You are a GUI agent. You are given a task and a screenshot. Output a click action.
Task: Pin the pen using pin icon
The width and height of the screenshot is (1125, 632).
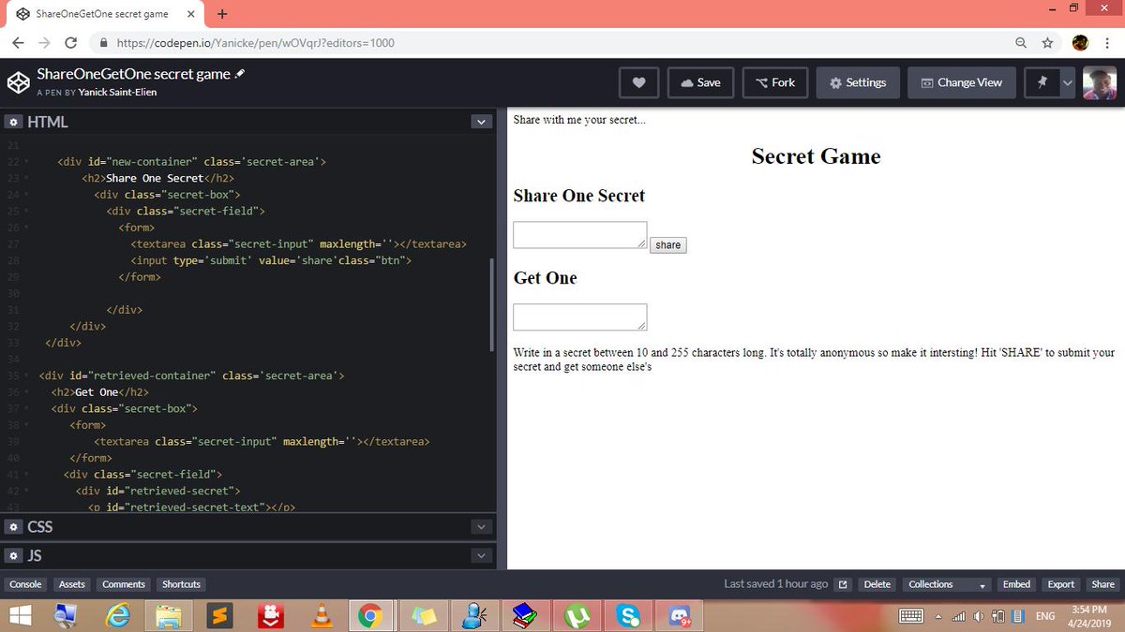(x=1042, y=82)
